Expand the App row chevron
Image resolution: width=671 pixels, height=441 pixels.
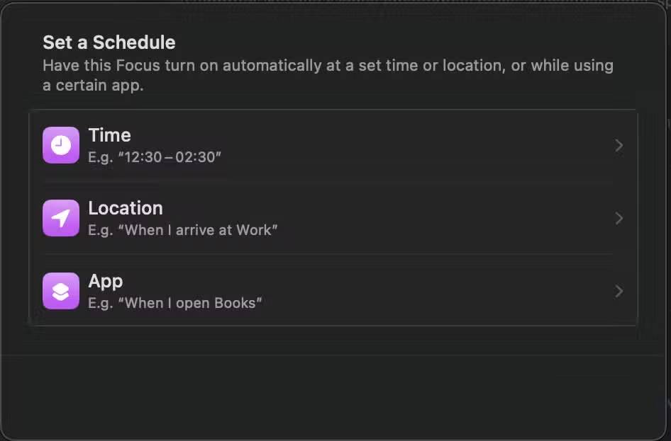click(x=619, y=291)
